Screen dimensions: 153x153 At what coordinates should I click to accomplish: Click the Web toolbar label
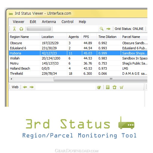click(15, 87)
